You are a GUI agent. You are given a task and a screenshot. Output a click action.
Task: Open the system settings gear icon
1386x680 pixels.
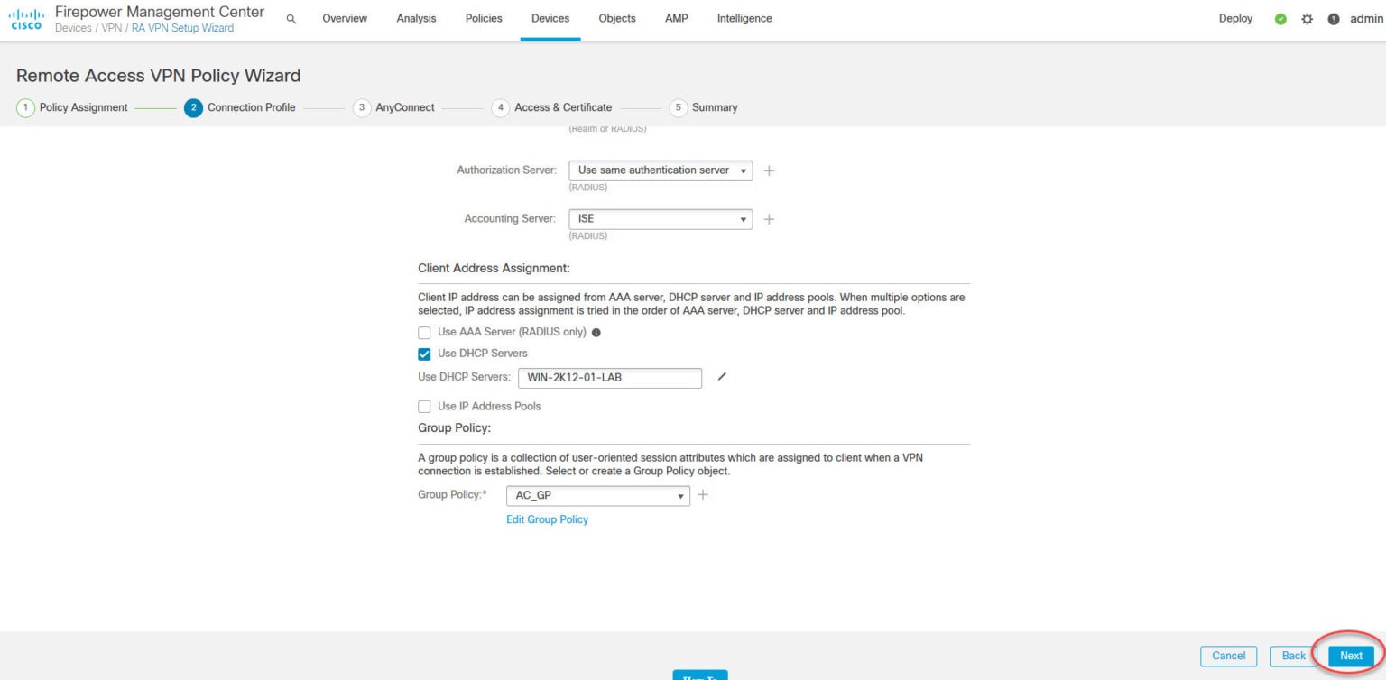pos(1307,18)
